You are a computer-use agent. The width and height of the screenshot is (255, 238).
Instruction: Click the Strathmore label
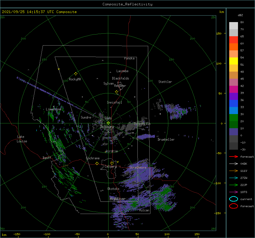coord(138,167)
